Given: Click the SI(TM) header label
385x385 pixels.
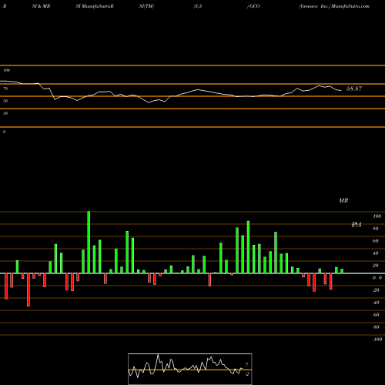Looking at the screenshot, I should pos(146,6).
